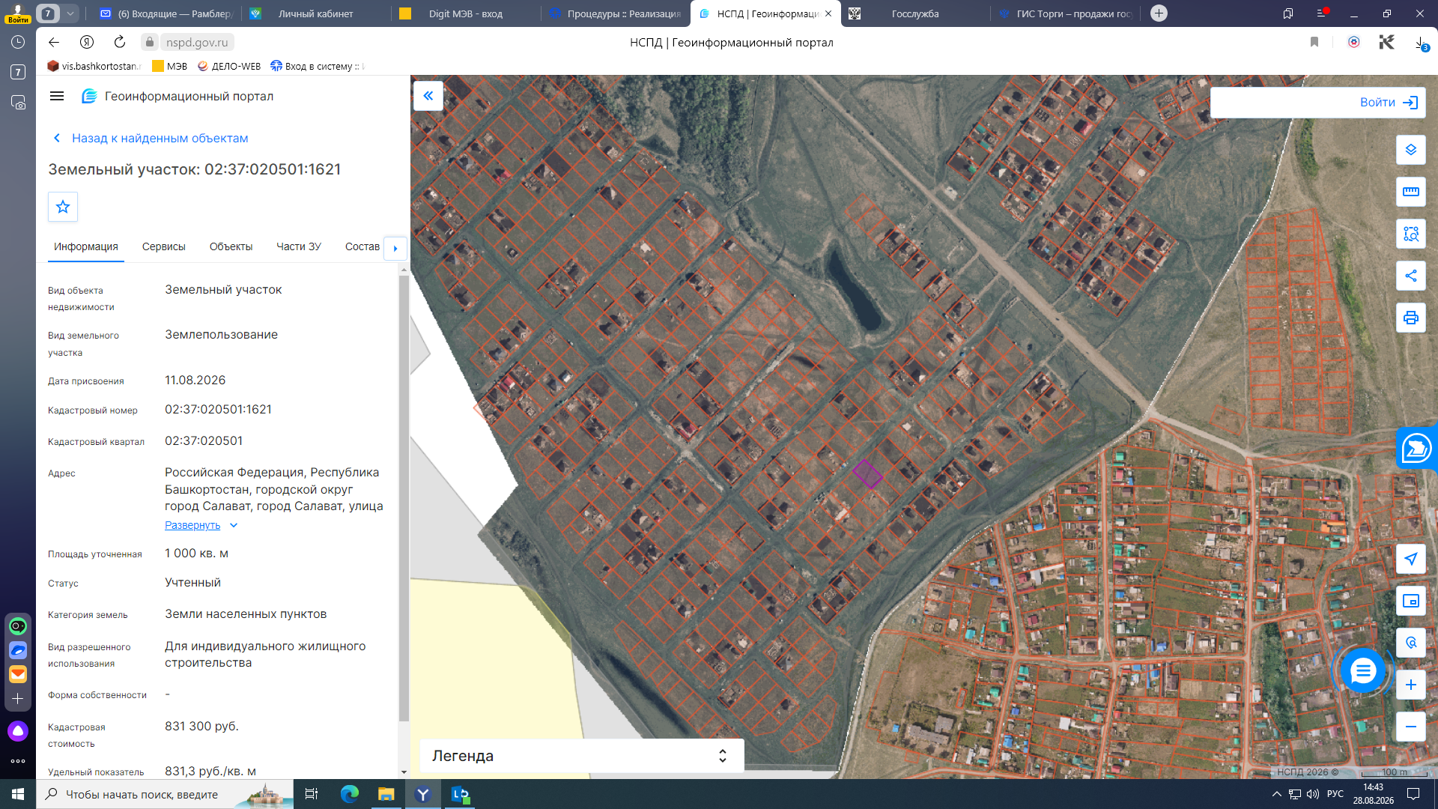Click the Войти login button
This screenshot has height=809, width=1438.
point(1317,103)
